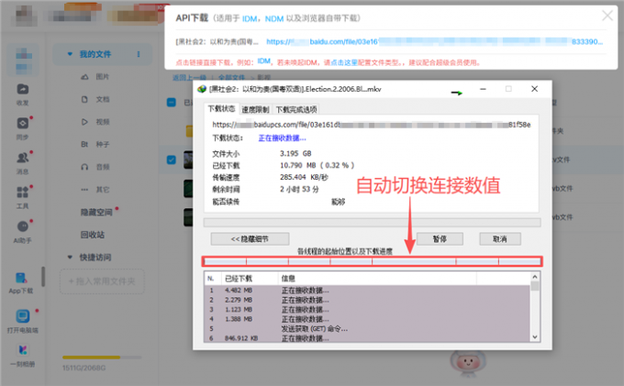Collapse the 快捷访问 section

pos(70,258)
